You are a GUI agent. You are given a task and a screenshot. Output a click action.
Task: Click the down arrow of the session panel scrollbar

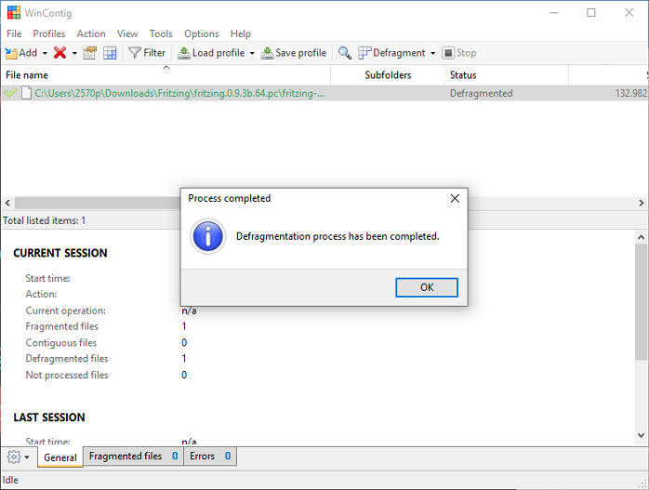pos(642,435)
